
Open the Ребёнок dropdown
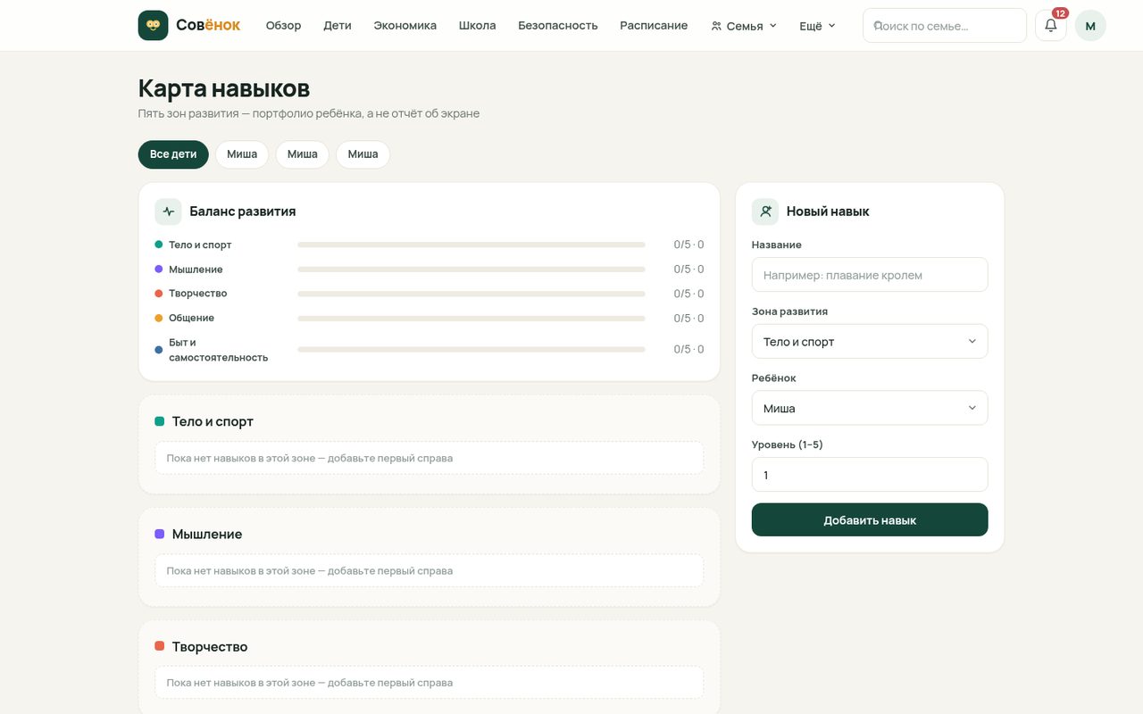click(870, 408)
